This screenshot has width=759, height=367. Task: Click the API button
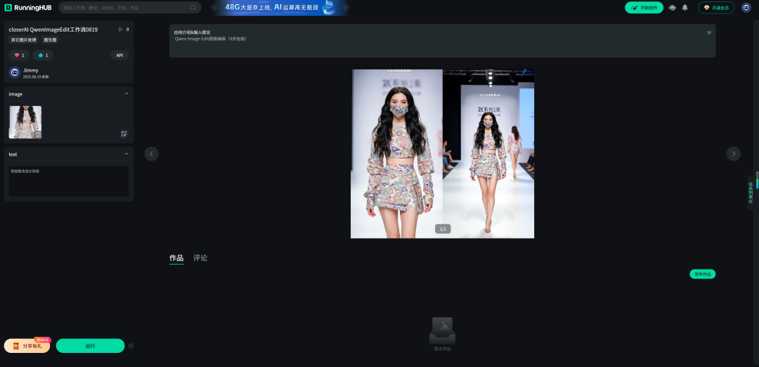pyautogui.click(x=119, y=55)
